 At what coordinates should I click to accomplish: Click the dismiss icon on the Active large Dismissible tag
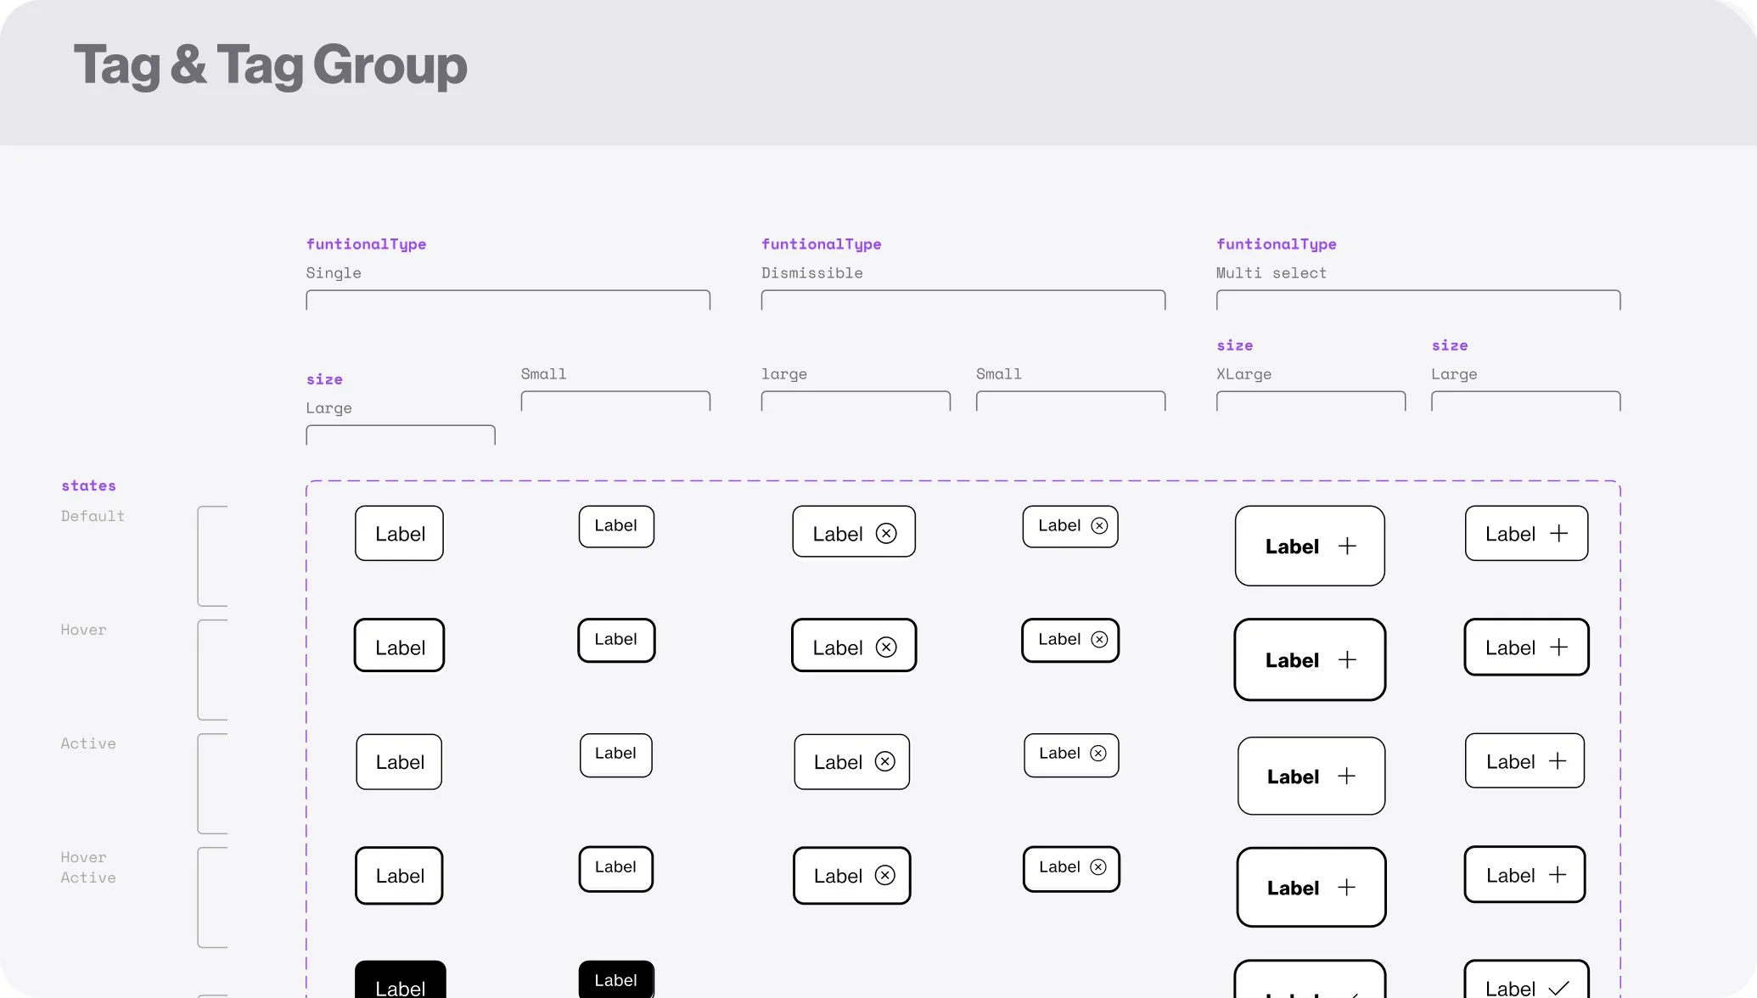pos(885,762)
